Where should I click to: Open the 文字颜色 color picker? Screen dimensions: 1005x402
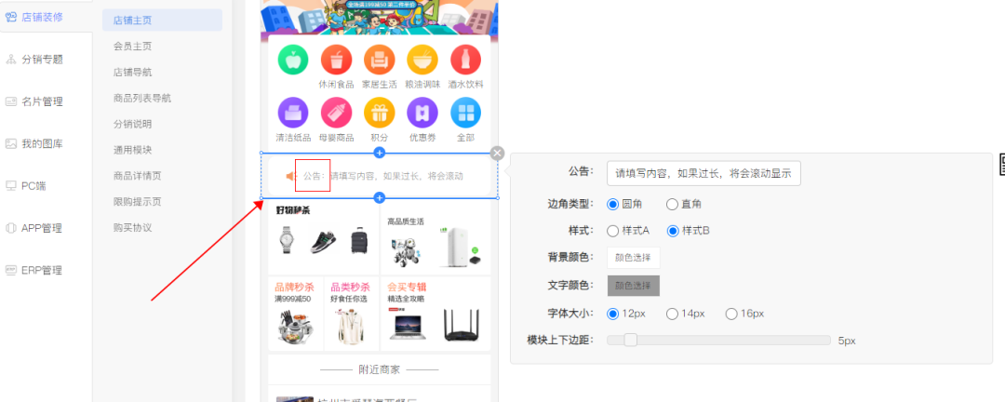click(x=633, y=285)
